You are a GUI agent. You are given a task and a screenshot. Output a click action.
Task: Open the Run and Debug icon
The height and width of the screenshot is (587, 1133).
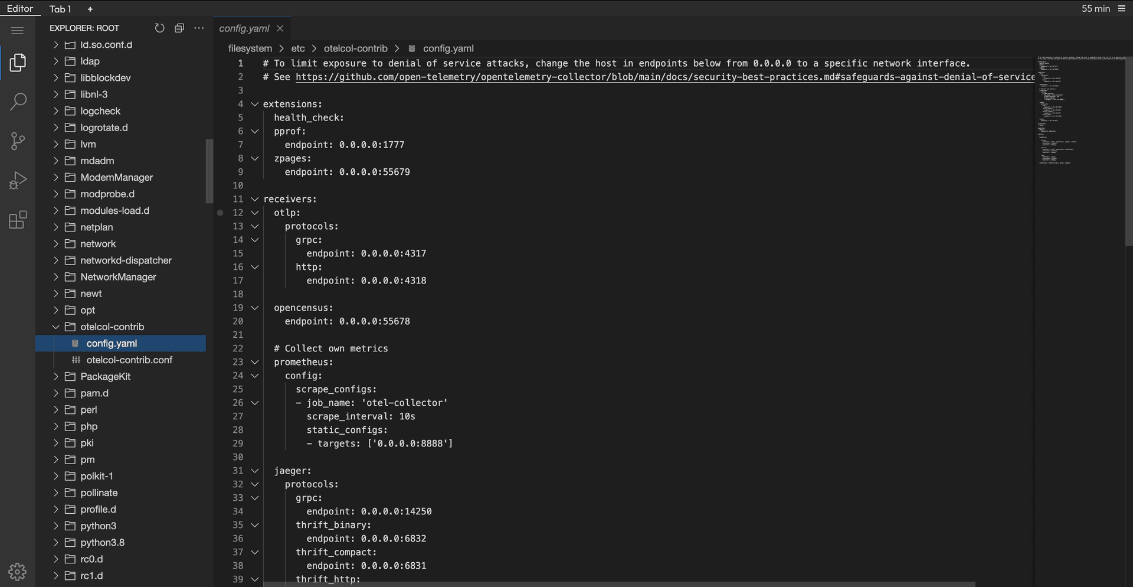click(18, 180)
